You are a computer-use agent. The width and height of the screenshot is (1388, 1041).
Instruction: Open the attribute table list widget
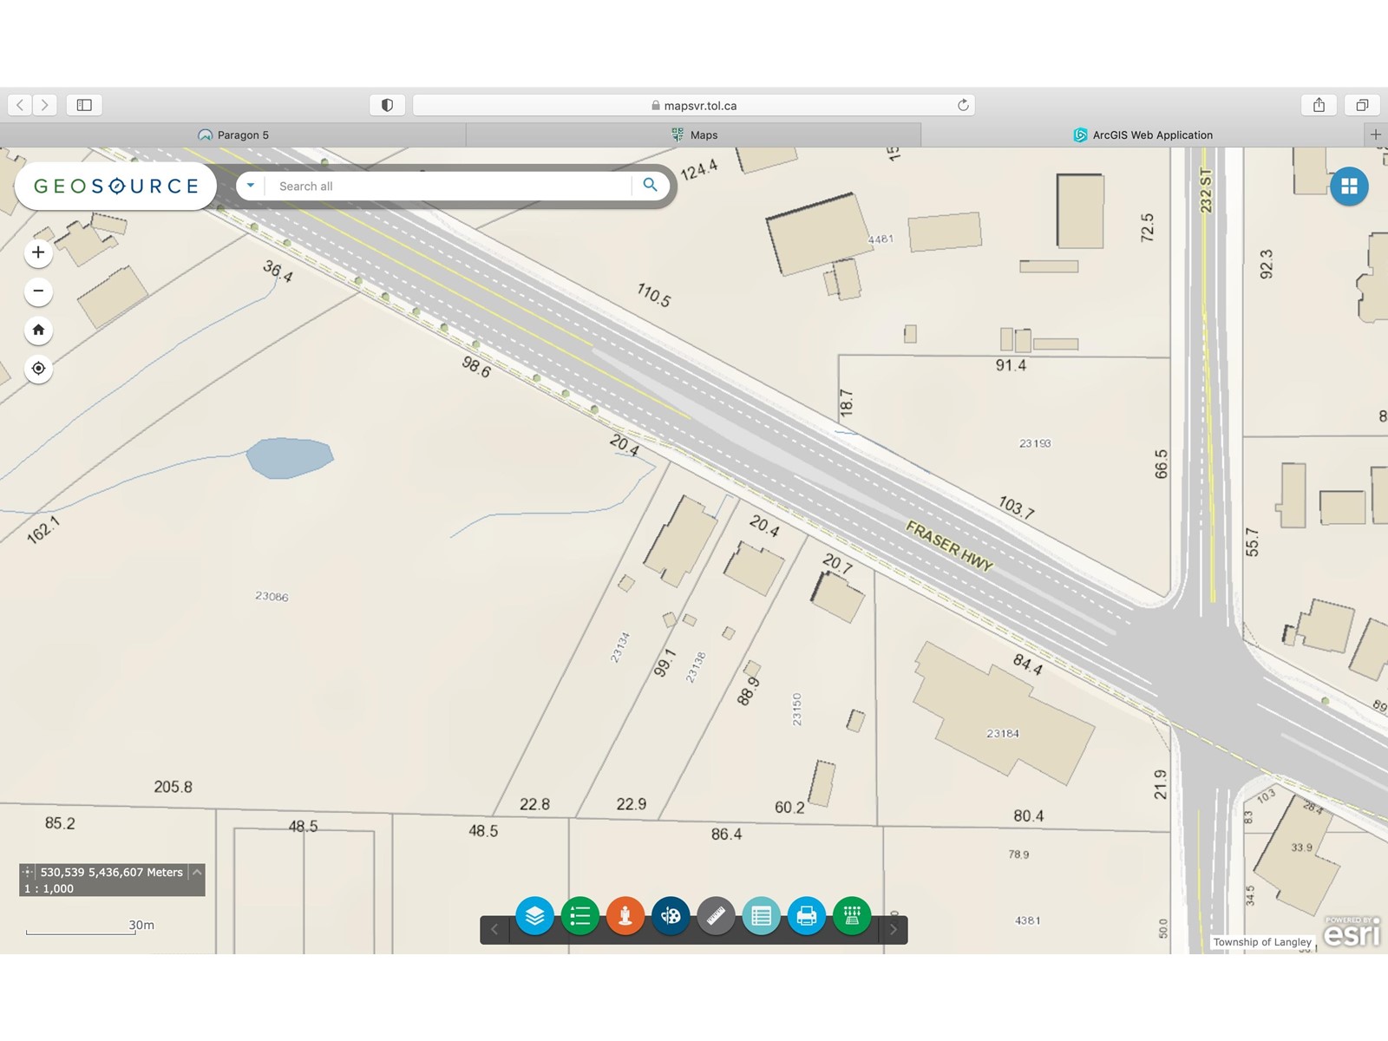click(761, 916)
